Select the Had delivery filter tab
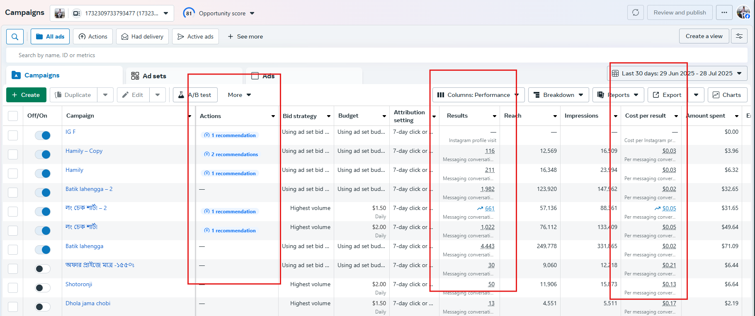Image resolution: width=755 pixels, height=316 pixels. pyautogui.click(x=142, y=36)
